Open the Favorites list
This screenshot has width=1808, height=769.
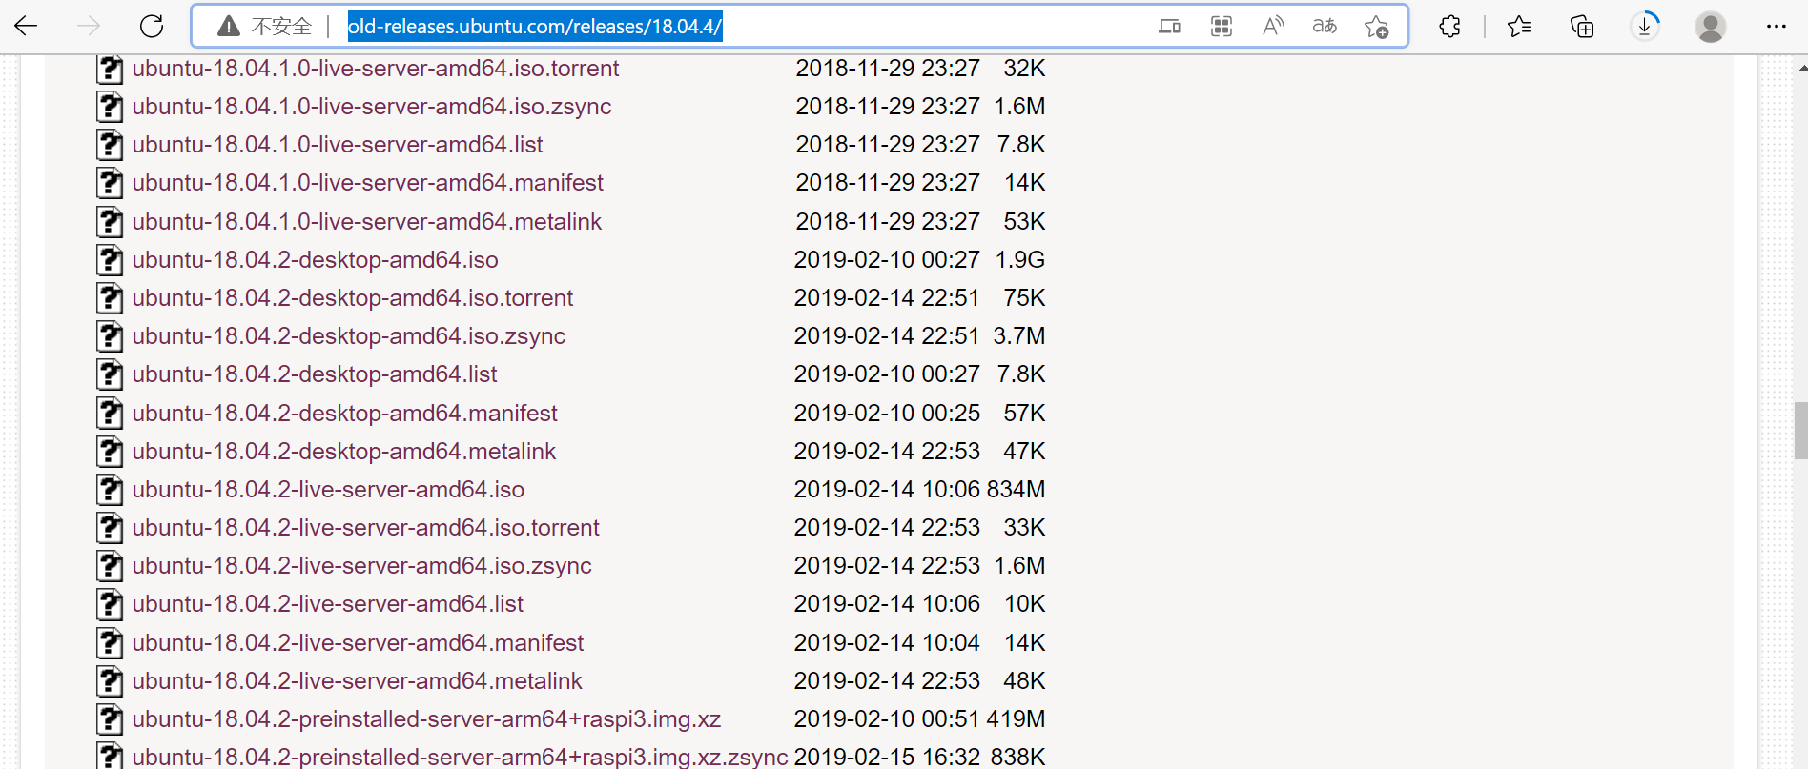[x=1519, y=26]
